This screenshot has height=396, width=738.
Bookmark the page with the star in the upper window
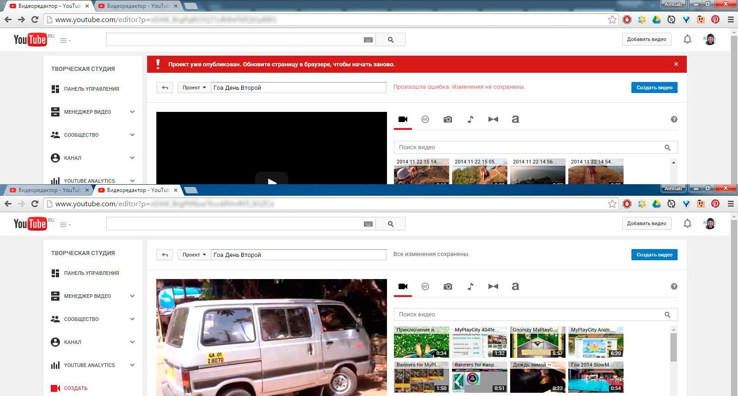coord(612,19)
